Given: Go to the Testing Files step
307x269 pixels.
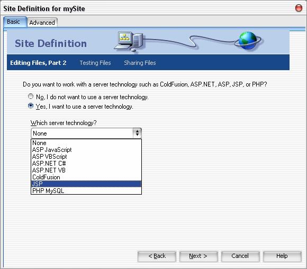Looking at the screenshot, I should (95, 63).
